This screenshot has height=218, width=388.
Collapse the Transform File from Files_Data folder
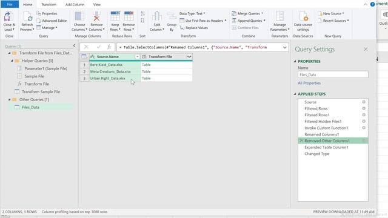[x=10, y=53]
